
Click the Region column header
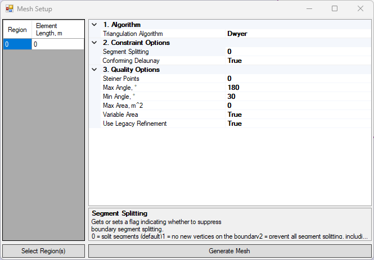pyautogui.click(x=17, y=29)
